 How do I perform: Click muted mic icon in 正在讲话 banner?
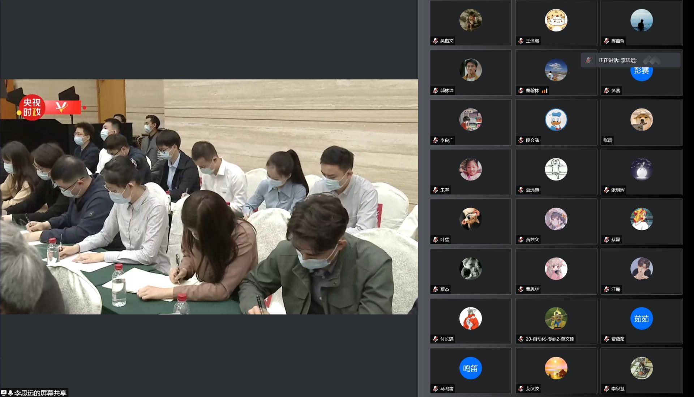588,60
